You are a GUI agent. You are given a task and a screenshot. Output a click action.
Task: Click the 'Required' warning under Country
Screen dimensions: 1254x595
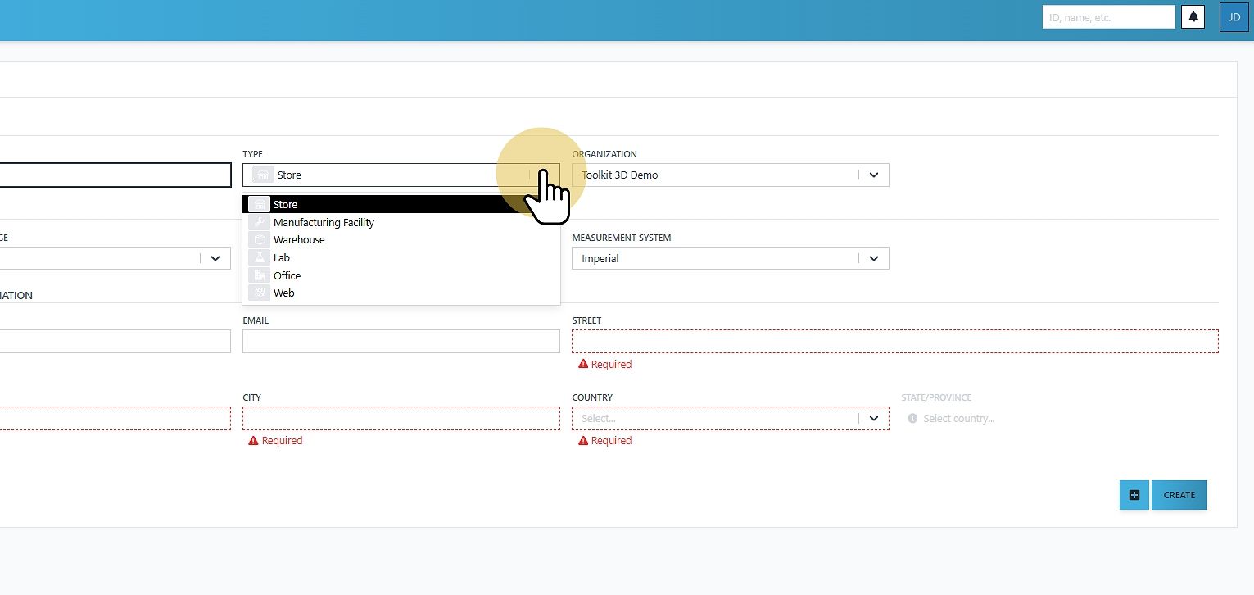pos(604,441)
